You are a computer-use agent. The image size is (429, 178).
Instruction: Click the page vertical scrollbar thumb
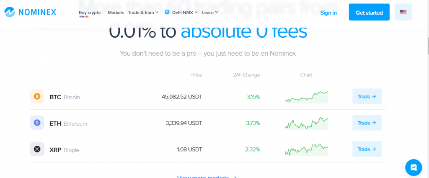[x=428, y=45]
